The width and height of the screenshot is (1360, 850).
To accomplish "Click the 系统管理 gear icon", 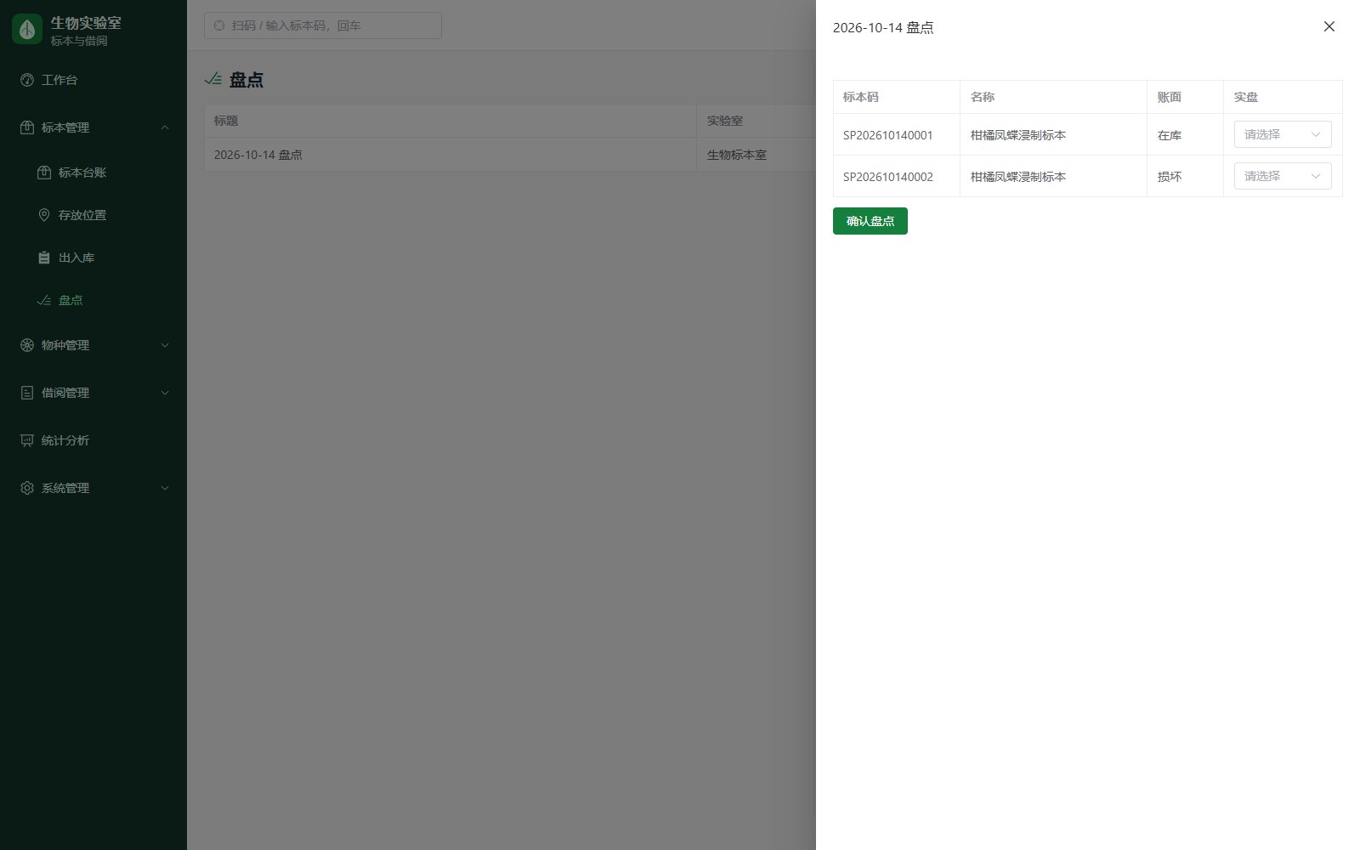I will click(x=27, y=488).
